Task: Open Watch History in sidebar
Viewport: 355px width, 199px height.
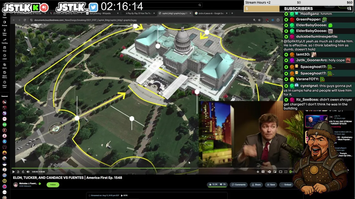Action: 4,74
